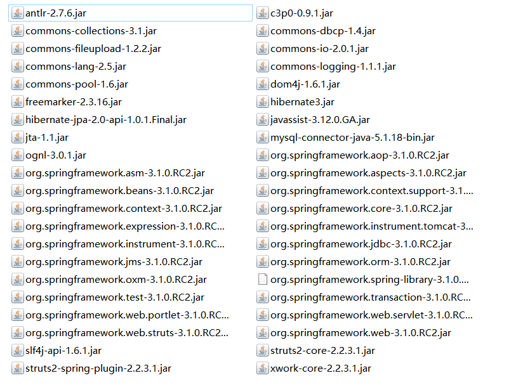
Task: Click the icon beside struts2-spring-plugin-2.2.3.1.jar
Action: tap(18, 368)
